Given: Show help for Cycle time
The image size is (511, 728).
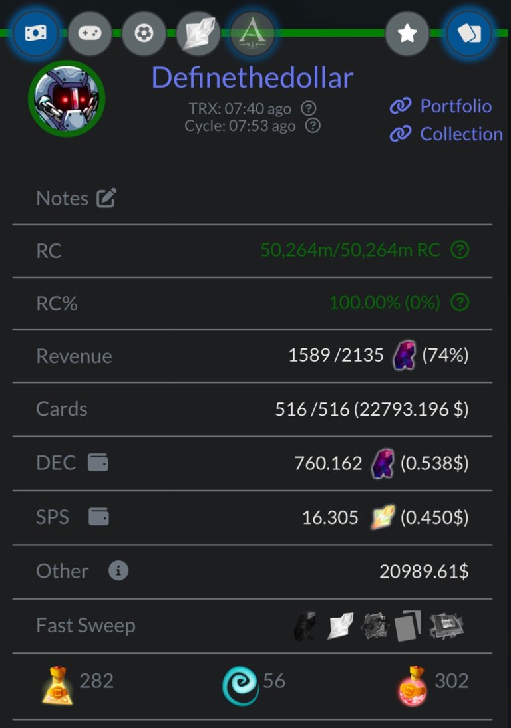Looking at the screenshot, I should click(x=313, y=126).
